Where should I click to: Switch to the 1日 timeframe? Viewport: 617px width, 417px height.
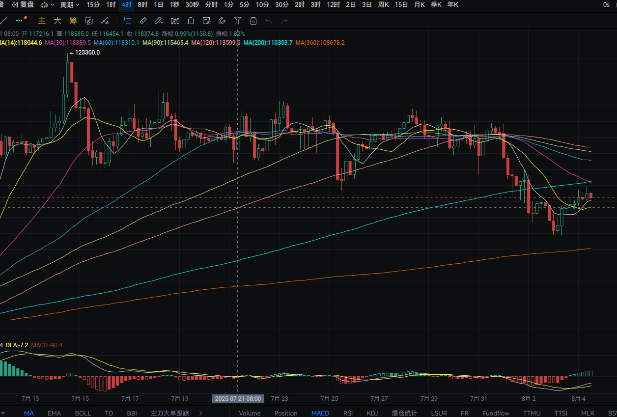click(159, 5)
